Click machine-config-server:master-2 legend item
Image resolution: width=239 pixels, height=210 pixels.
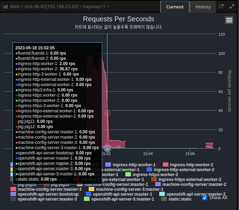coord(194,184)
